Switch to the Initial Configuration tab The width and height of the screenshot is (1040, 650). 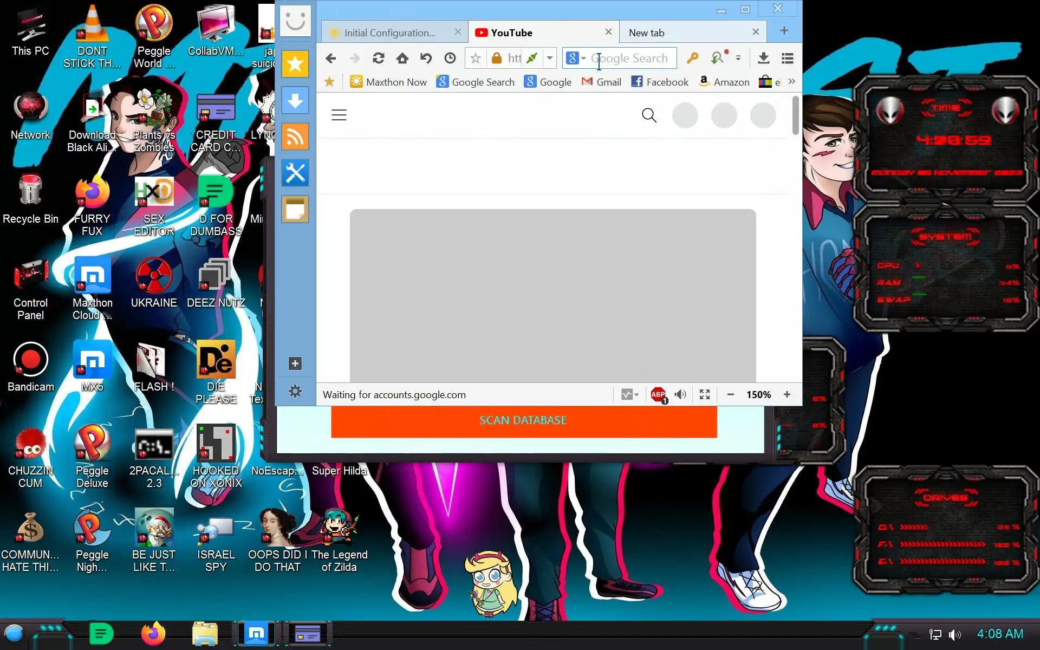(390, 32)
